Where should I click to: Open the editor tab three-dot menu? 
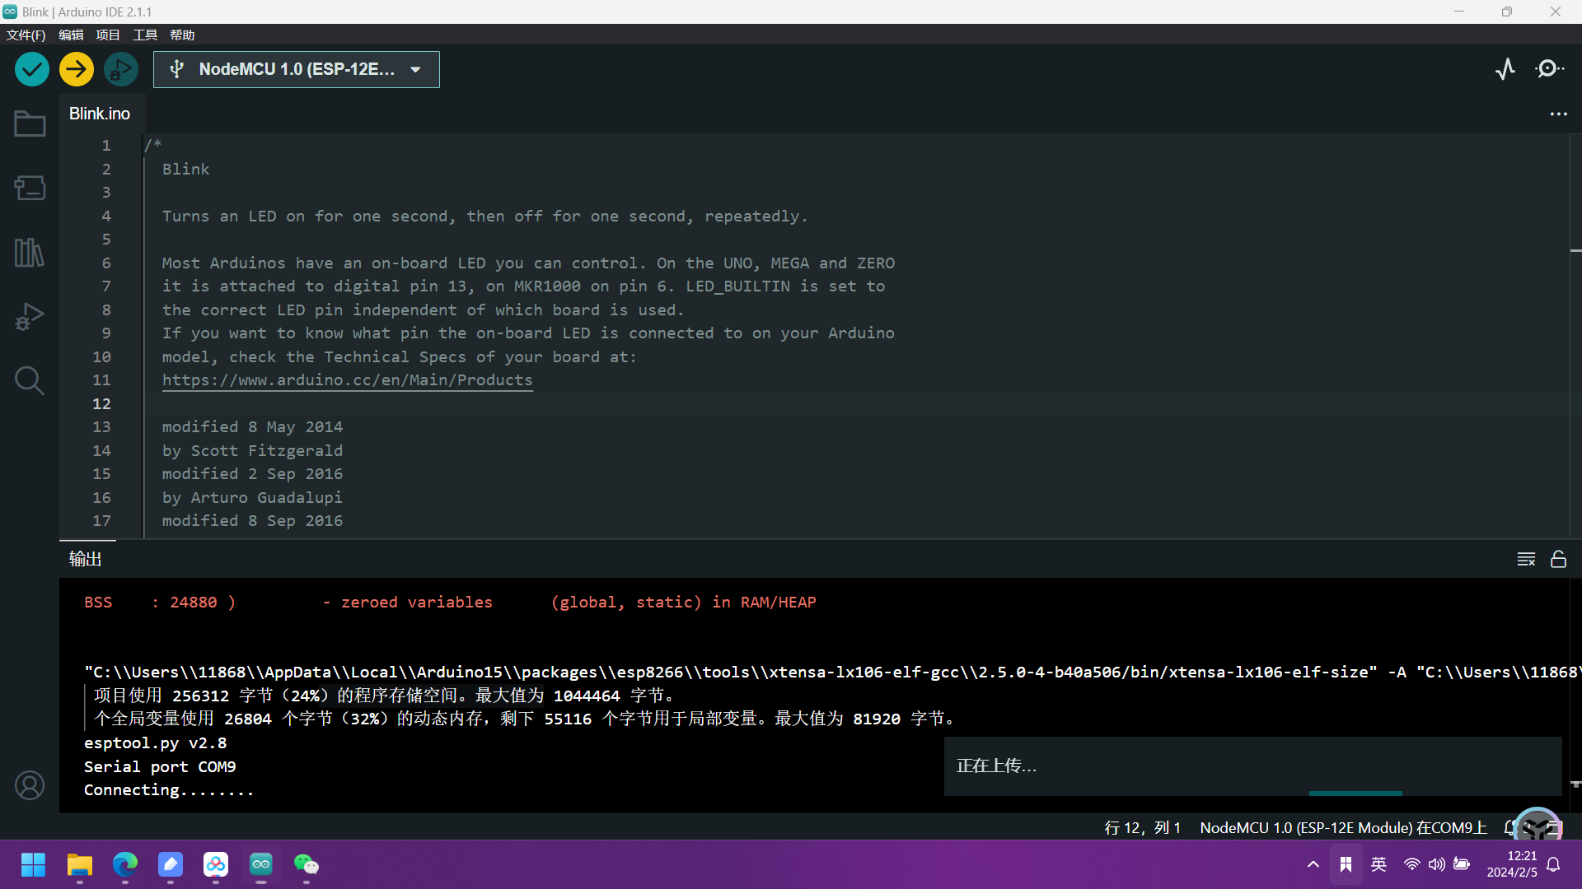(x=1558, y=114)
